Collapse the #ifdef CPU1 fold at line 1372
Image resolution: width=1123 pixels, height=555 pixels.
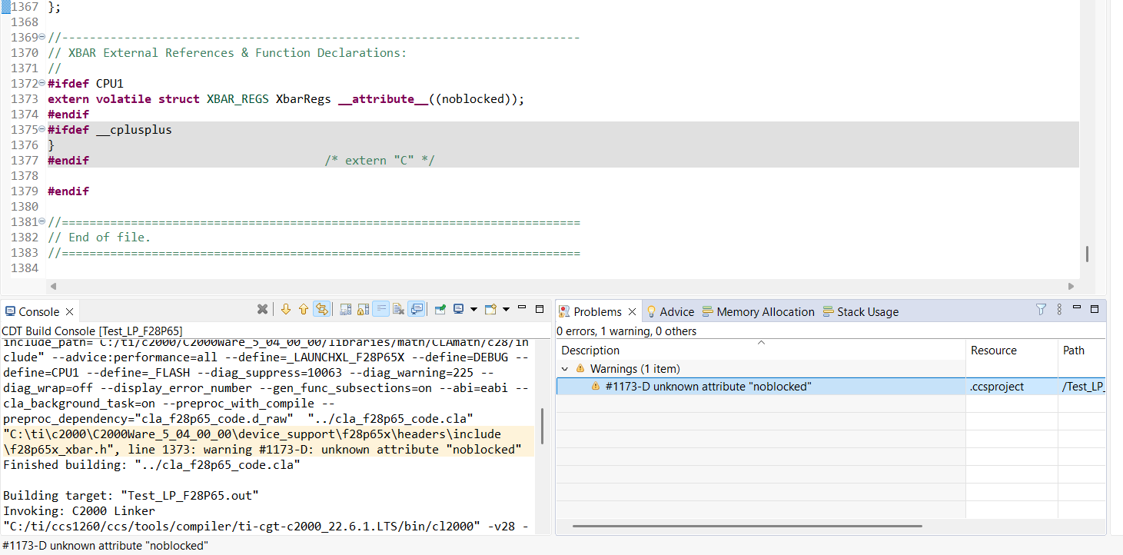(x=42, y=84)
